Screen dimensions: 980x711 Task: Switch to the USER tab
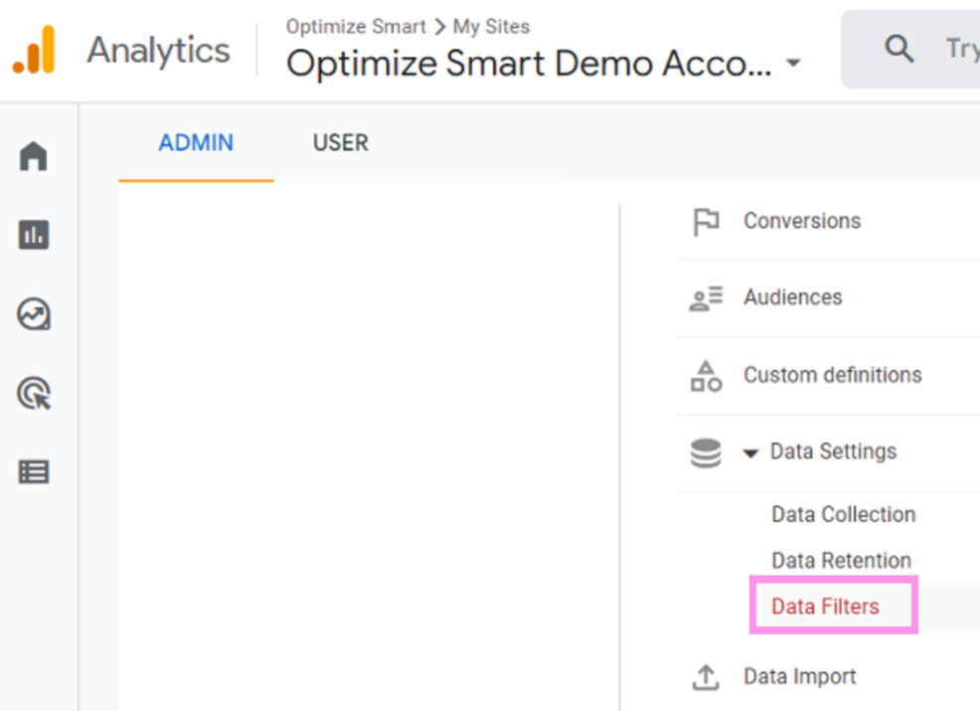[340, 143]
